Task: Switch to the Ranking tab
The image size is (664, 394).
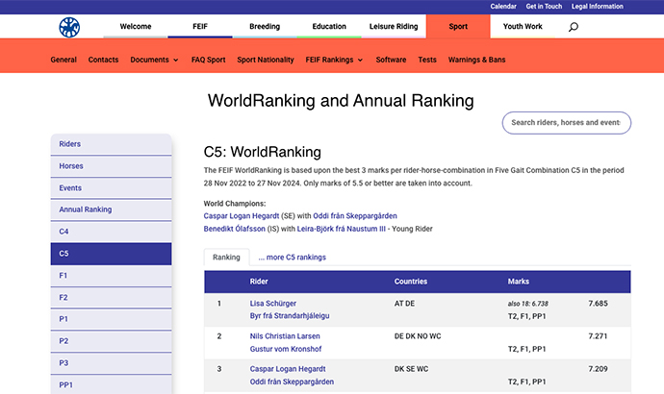Action: pos(226,258)
